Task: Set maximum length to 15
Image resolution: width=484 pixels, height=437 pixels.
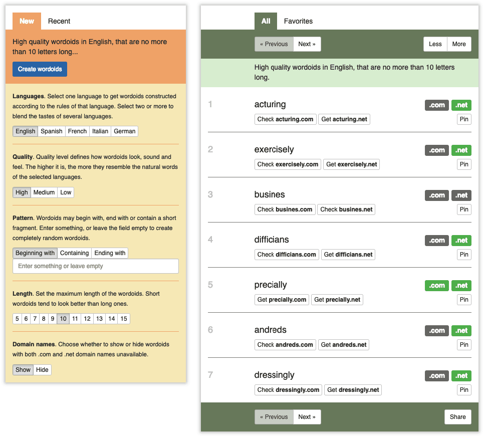Action: [x=124, y=319]
